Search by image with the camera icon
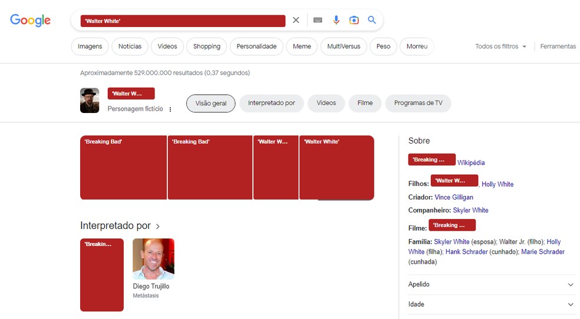Screen dimensions: 580x319 [354, 21]
